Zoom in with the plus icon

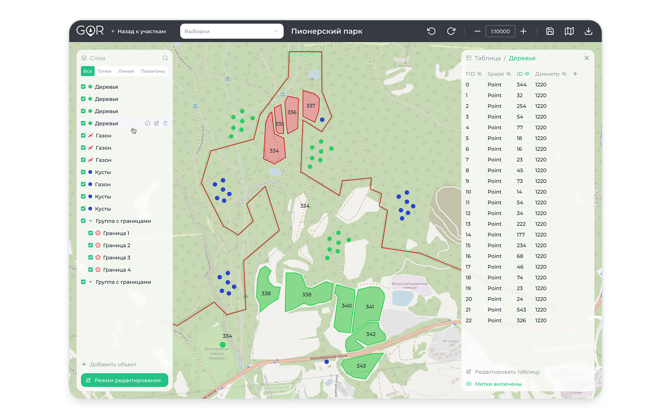click(523, 31)
